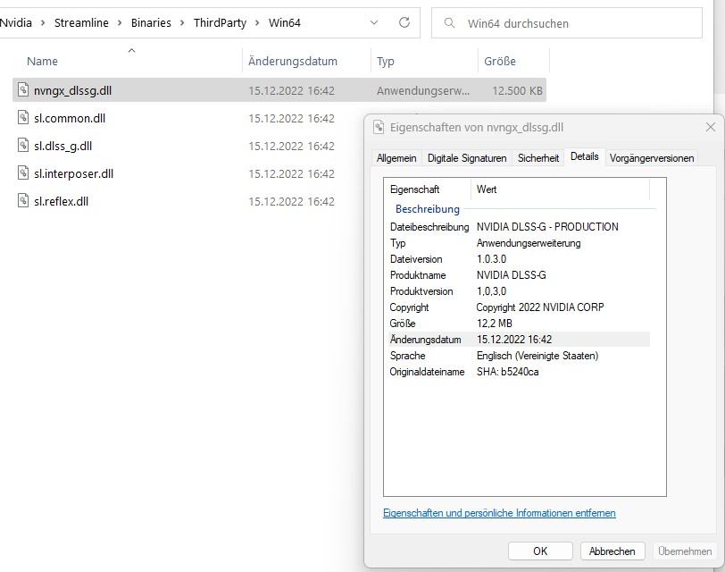
Task: Select the SHA: b5240ca value
Action: click(508, 372)
